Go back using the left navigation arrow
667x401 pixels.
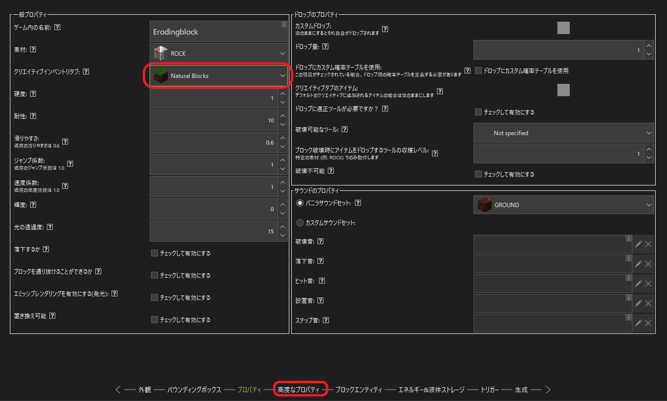118,389
